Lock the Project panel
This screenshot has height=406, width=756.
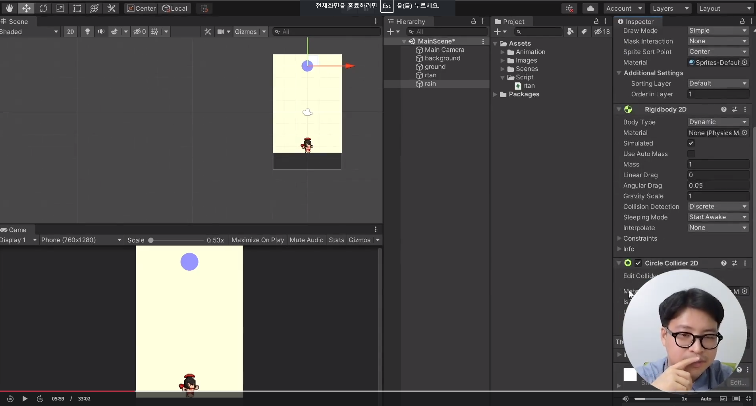596,21
